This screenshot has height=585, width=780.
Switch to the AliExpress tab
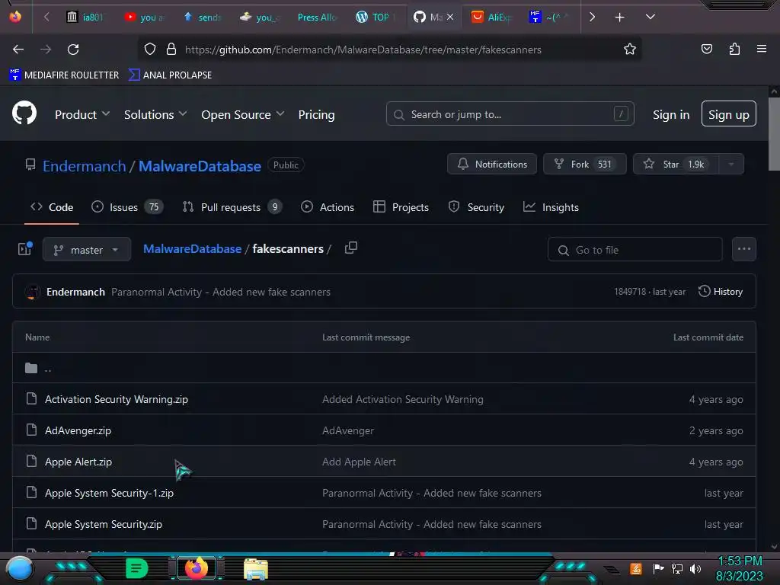coord(491,17)
